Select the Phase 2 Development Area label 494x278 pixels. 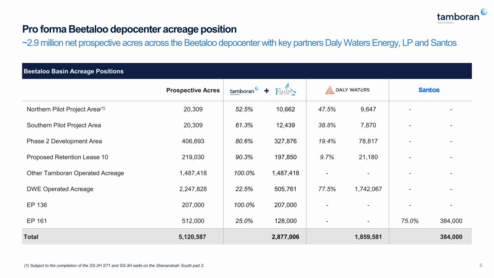pyautogui.click(x=64, y=141)
